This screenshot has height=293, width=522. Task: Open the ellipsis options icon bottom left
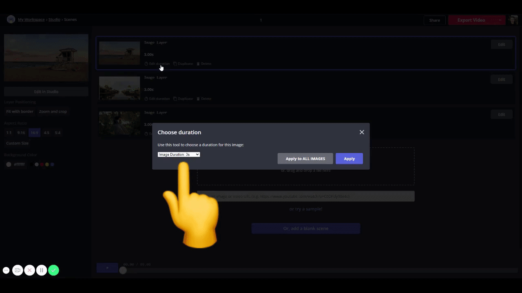click(x=6, y=270)
